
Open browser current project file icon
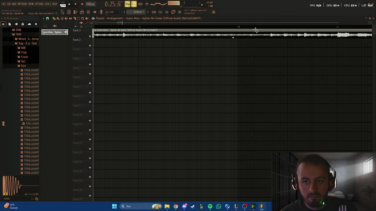click(x=10, y=24)
